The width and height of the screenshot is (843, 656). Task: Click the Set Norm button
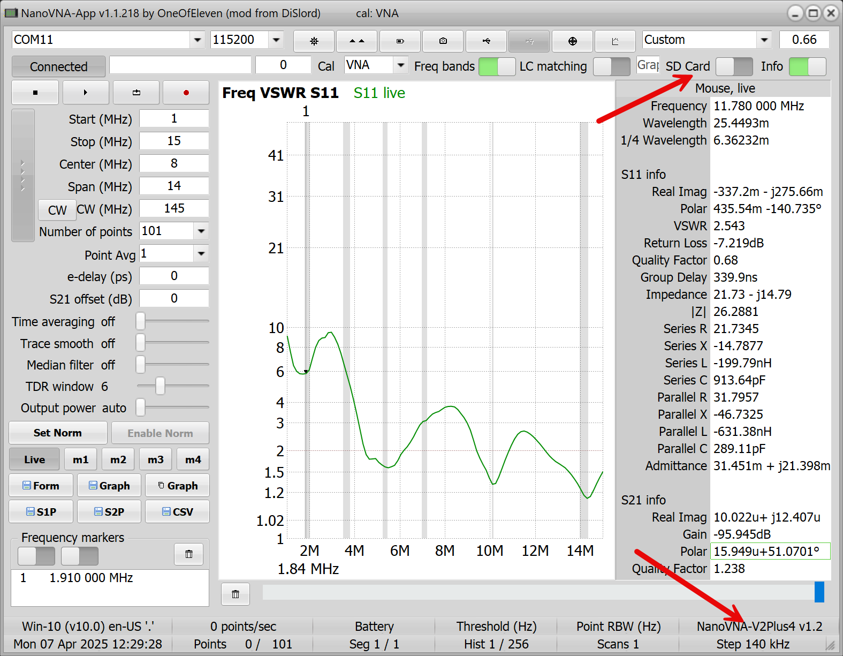[58, 433]
